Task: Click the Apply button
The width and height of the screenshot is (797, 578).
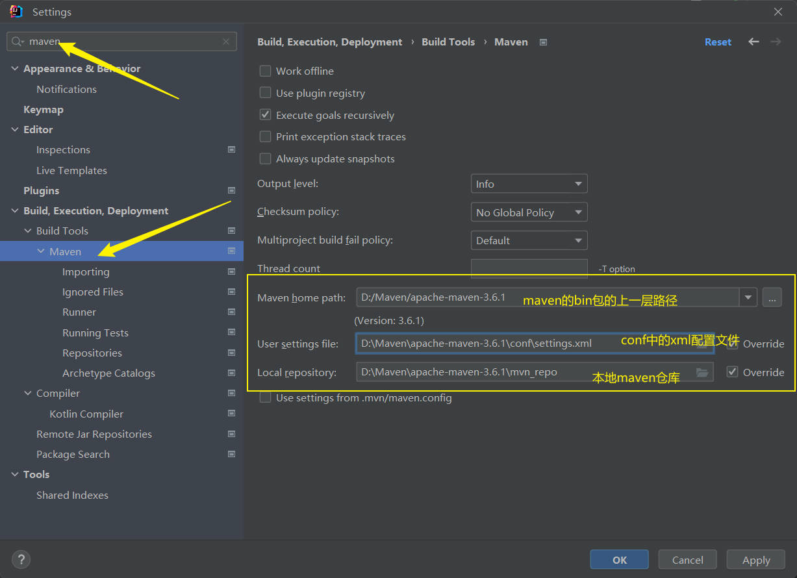Action: point(756,560)
